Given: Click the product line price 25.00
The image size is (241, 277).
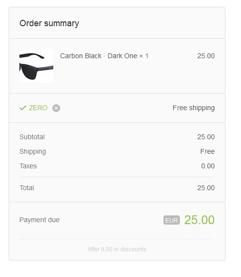Looking at the screenshot, I should tap(206, 56).
